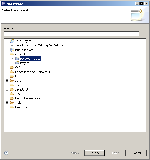Expand the EJB wizard folder

(7, 76)
